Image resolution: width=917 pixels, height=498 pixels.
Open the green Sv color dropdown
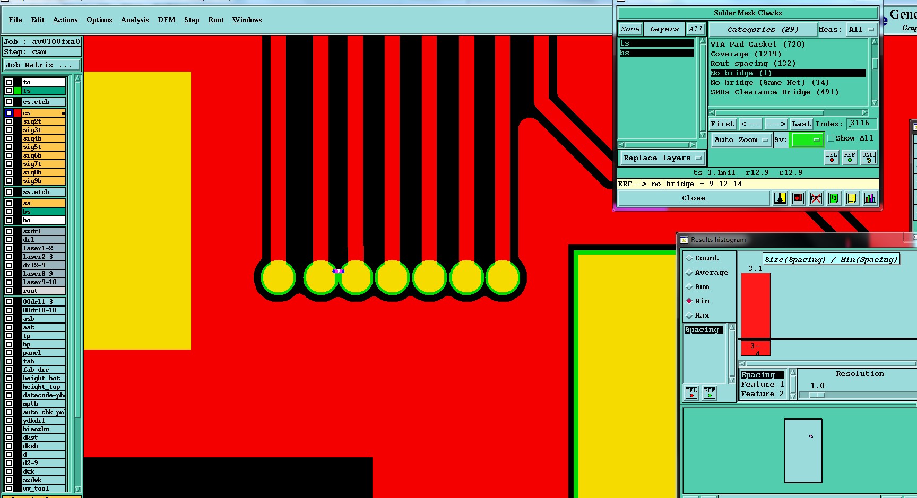807,140
